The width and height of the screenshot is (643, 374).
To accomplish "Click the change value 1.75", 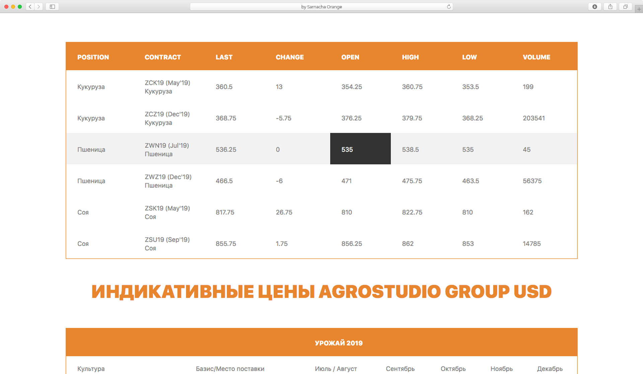I will [x=282, y=244].
